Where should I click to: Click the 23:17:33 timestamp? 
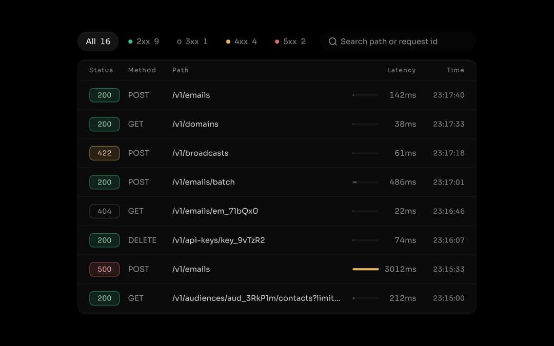coord(449,124)
